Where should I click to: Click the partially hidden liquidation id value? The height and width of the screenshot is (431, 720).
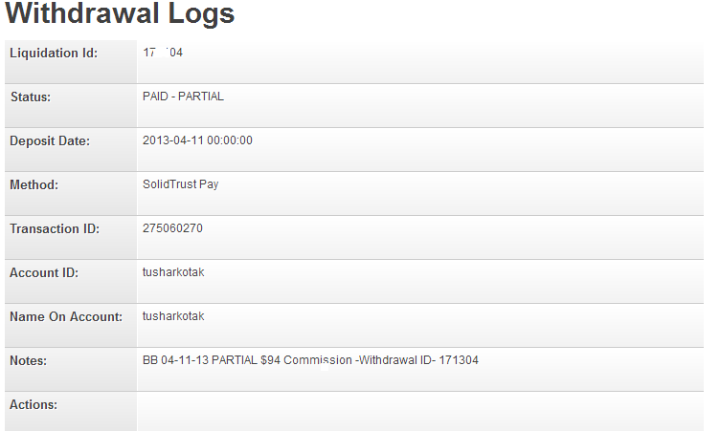point(163,53)
